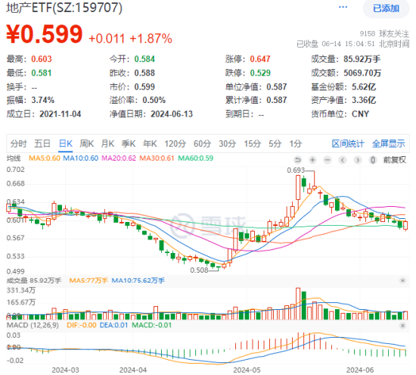Image resolution: width=416 pixels, height=375 pixels.
Task: Select the 季K chart tab
Action: tap(129, 144)
